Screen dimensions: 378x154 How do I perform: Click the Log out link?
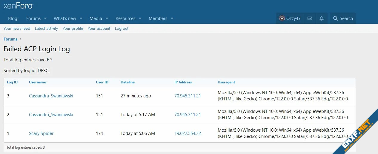point(122,29)
